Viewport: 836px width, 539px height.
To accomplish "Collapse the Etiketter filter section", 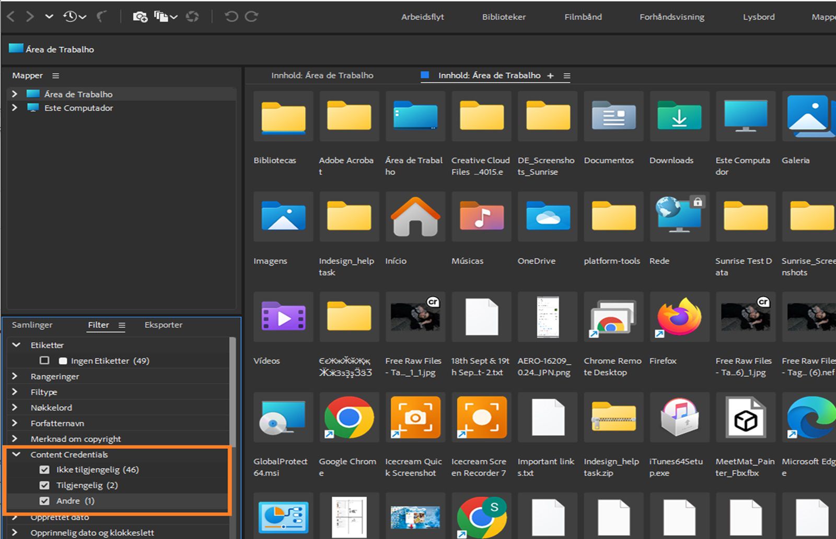I will pyautogui.click(x=16, y=345).
